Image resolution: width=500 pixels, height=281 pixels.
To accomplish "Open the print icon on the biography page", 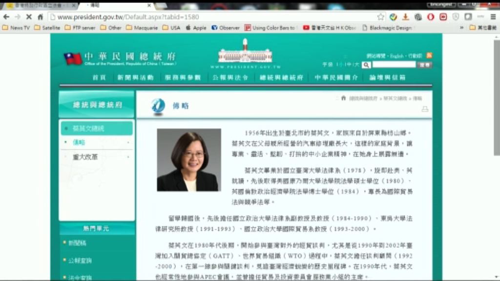I will click(425, 109).
